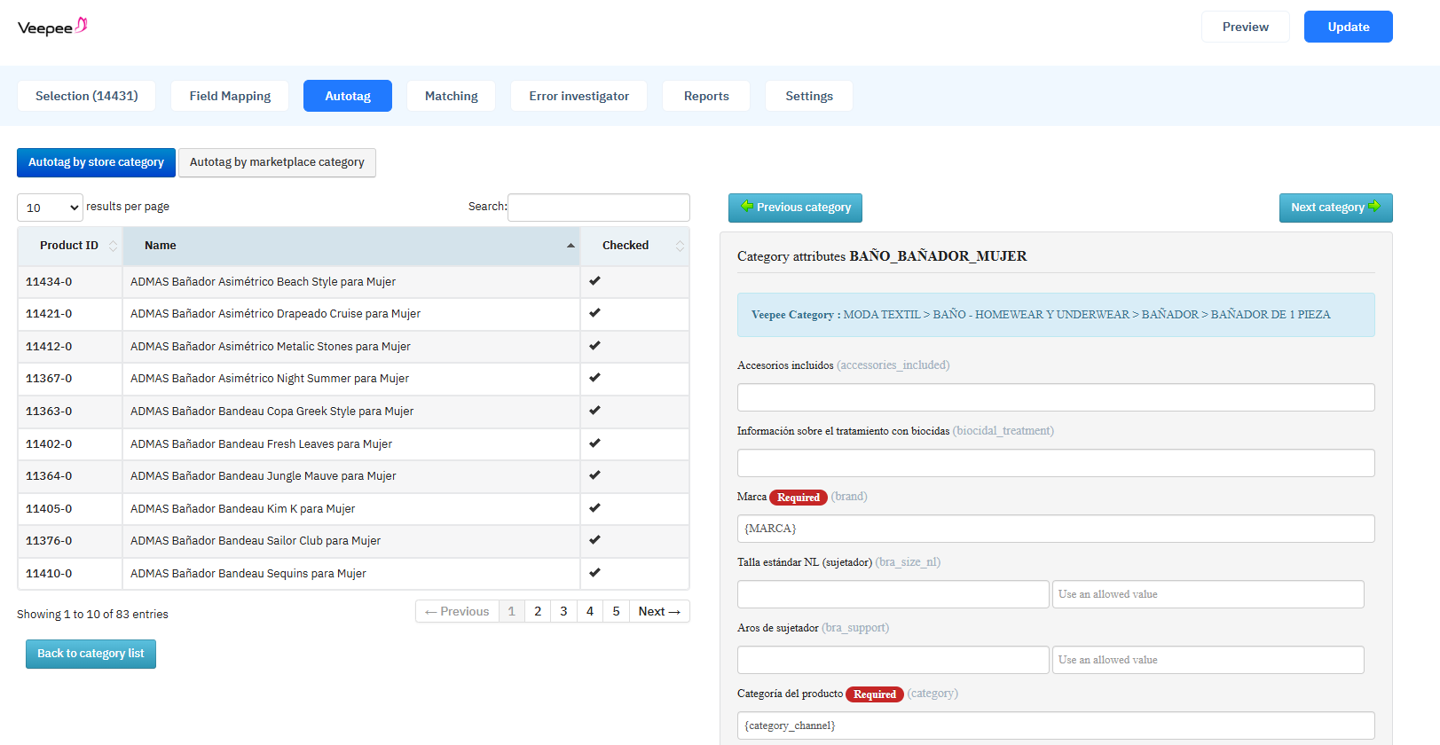Image resolution: width=1440 pixels, height=745 pixels.
Task: Go to results page 3
Action: tap(563, 611)
